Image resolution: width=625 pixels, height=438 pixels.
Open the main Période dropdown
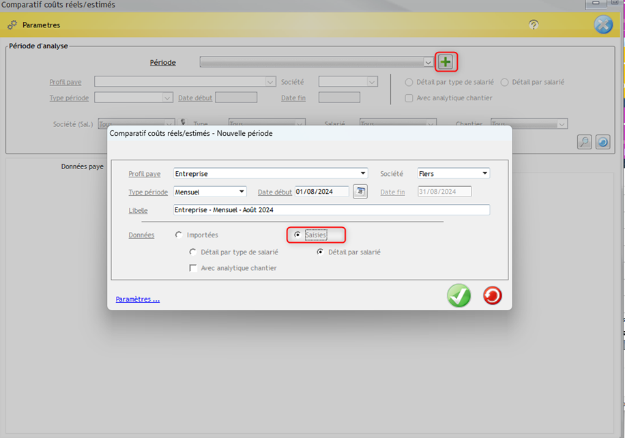tap(428, 63)
